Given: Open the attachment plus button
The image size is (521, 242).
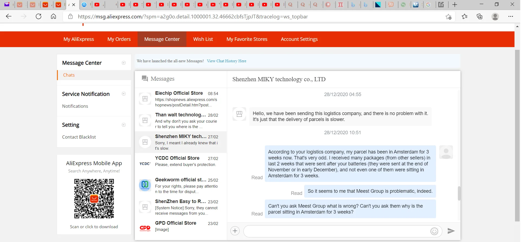Looking at the screenshot, I should [x=235, y=231].
